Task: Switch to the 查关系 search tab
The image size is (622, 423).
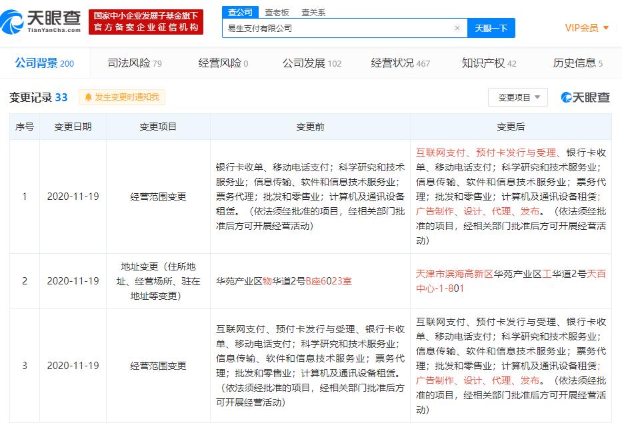Action: point(313,12)
